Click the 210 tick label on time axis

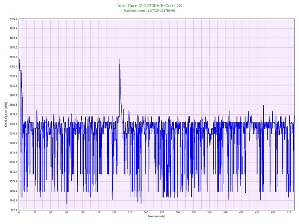pyautogui.click(x=130, y=212)
